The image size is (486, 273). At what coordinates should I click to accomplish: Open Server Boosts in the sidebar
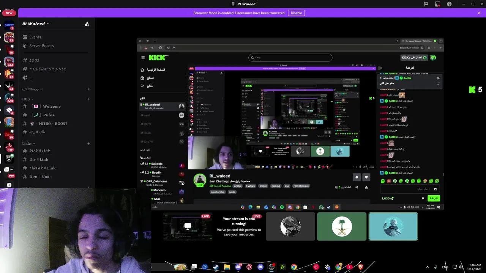(x=56, y=45)
